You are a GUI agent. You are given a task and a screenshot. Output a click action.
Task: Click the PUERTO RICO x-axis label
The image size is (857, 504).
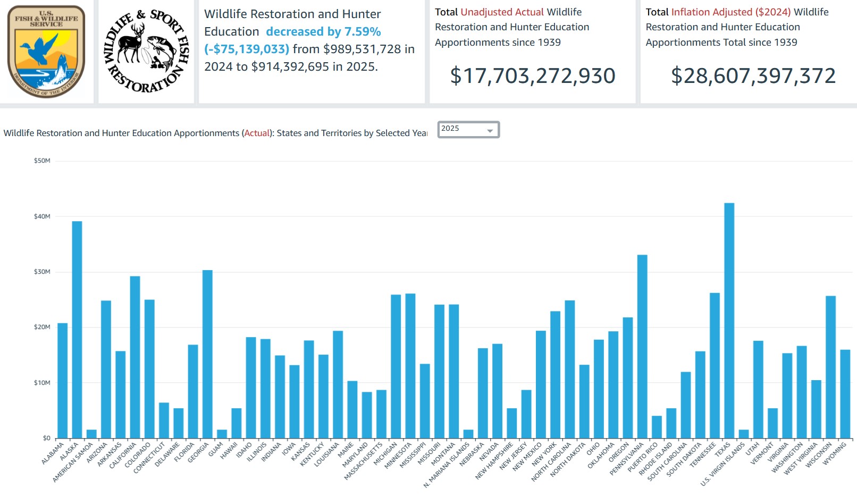(643, 457)
